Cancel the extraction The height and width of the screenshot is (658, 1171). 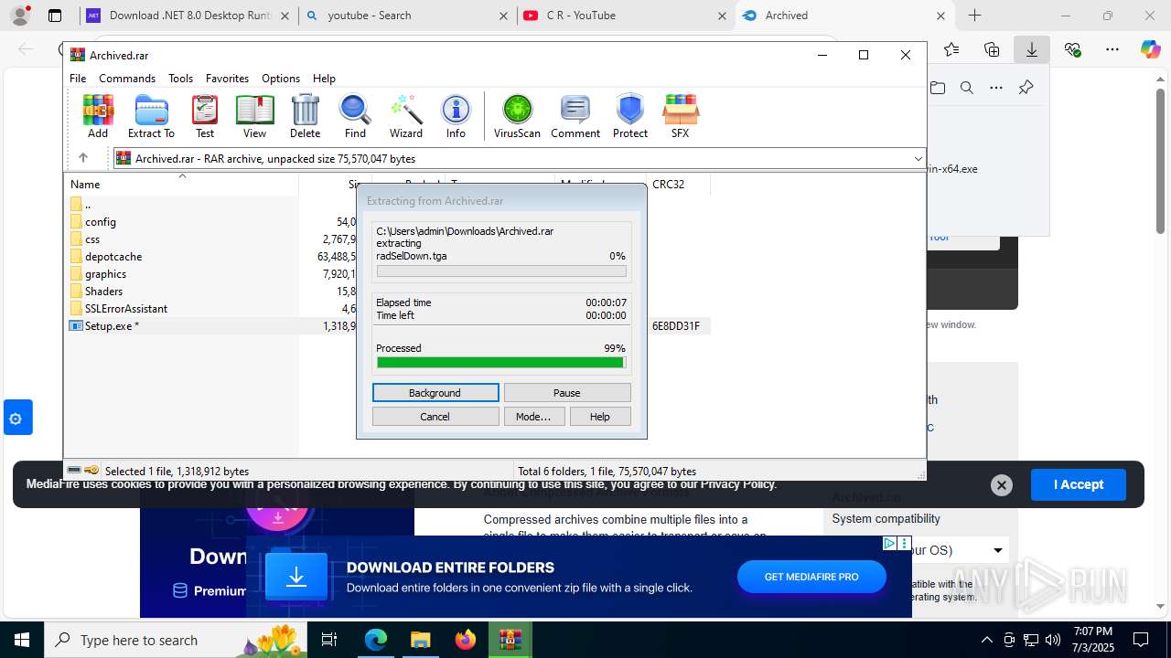point(435,417)
